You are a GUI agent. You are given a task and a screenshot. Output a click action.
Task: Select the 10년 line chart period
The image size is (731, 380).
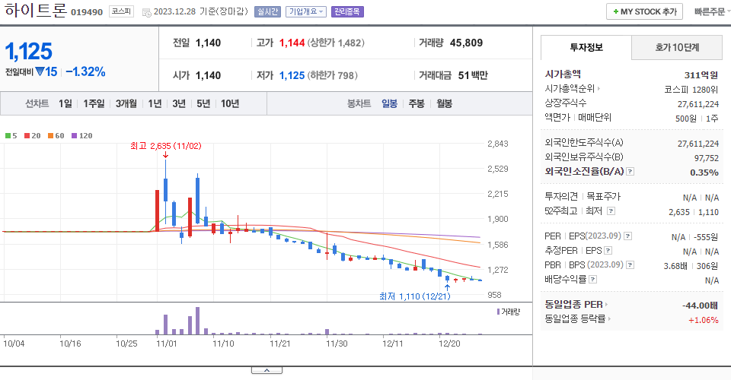click(230, 103)
